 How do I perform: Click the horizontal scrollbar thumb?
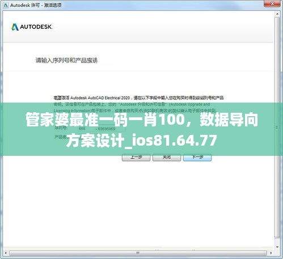138,253
